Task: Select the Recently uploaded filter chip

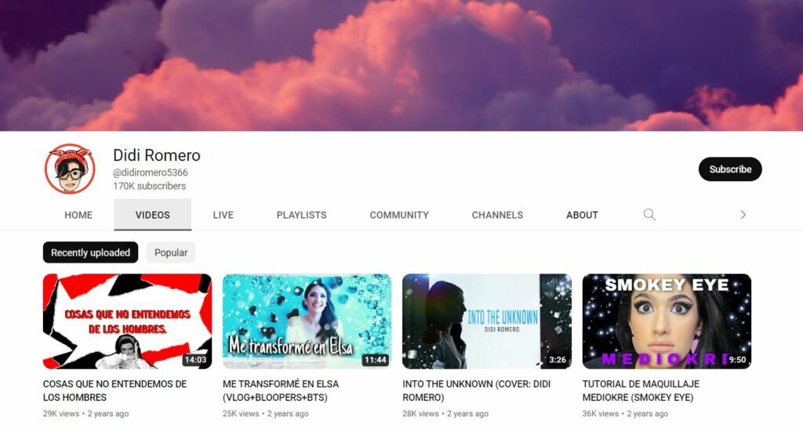Action: [x=91, y=252]
